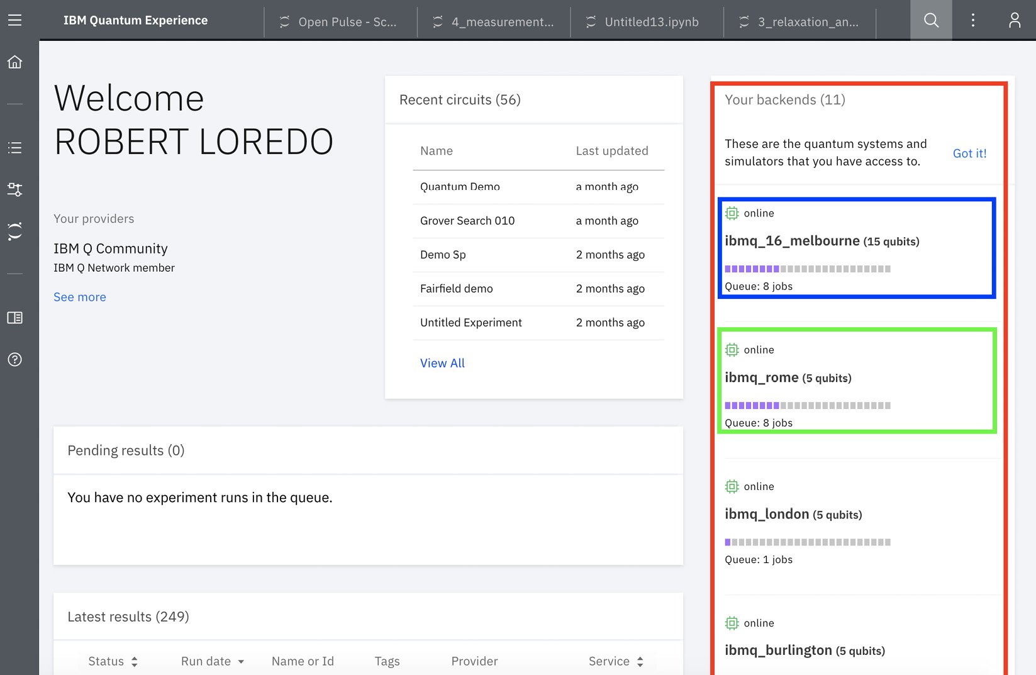This screenshot has height=675, width=1036.
Task: Open ibmq_16_melbourne backend
Action: [x=822, y=241]
